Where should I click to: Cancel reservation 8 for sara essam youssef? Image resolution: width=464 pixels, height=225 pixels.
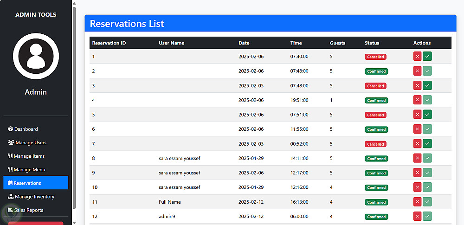[417, 158]
